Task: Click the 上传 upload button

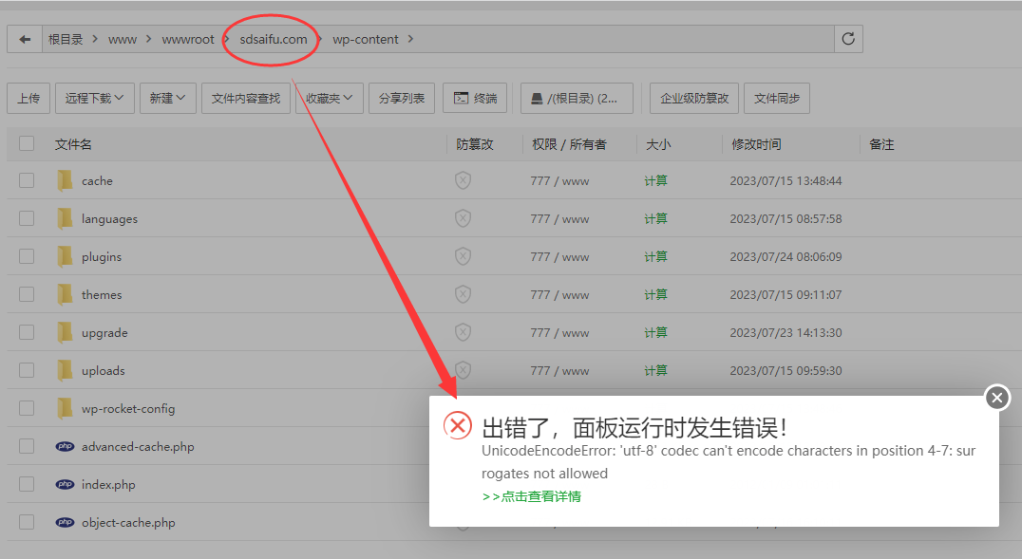Action: (x=28, y=99)
